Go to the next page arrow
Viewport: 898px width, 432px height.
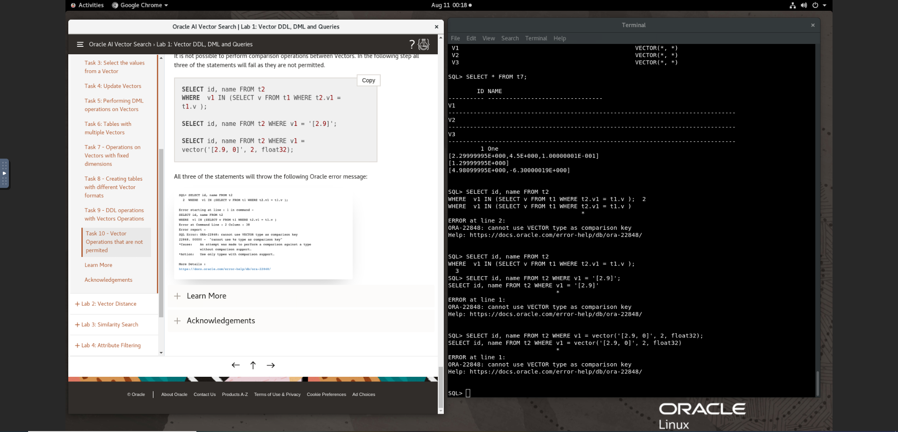[x=271, y=365]
